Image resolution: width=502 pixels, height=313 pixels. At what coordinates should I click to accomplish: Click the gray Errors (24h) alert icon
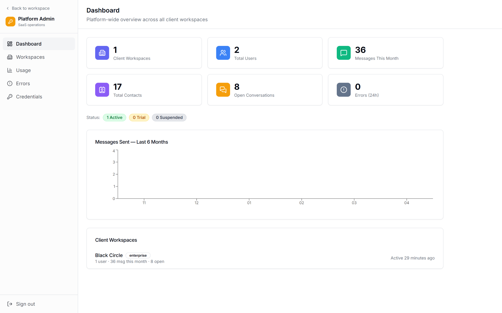pos(344,90)
